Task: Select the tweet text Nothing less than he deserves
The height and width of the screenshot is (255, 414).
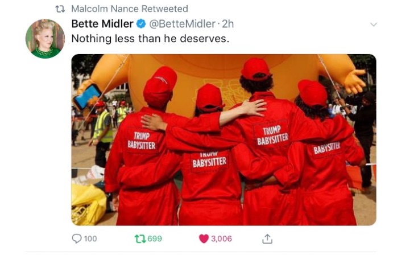Action: coord(150,39)
